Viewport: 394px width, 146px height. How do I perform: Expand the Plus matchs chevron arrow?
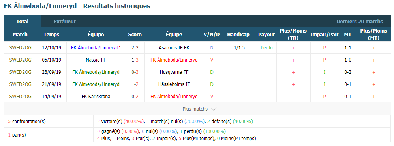(214, 109)
